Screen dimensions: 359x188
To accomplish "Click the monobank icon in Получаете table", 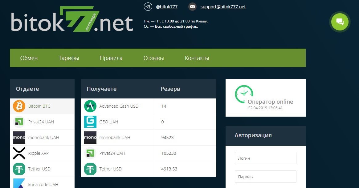I will pyautogui.click(x=90, y=138).
